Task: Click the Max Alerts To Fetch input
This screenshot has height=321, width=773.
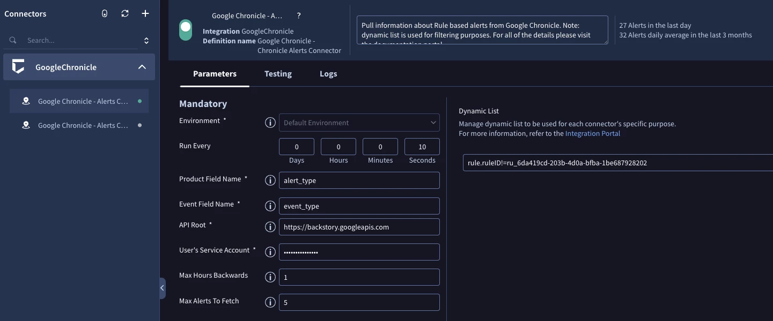Action: pyautogui.click(x=359, y=302)
